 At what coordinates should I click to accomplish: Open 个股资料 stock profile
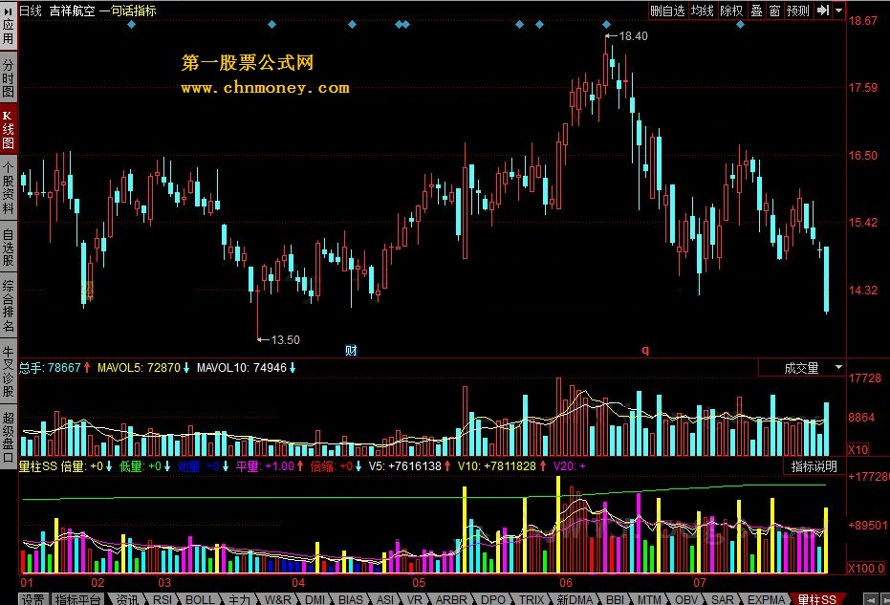9,188
